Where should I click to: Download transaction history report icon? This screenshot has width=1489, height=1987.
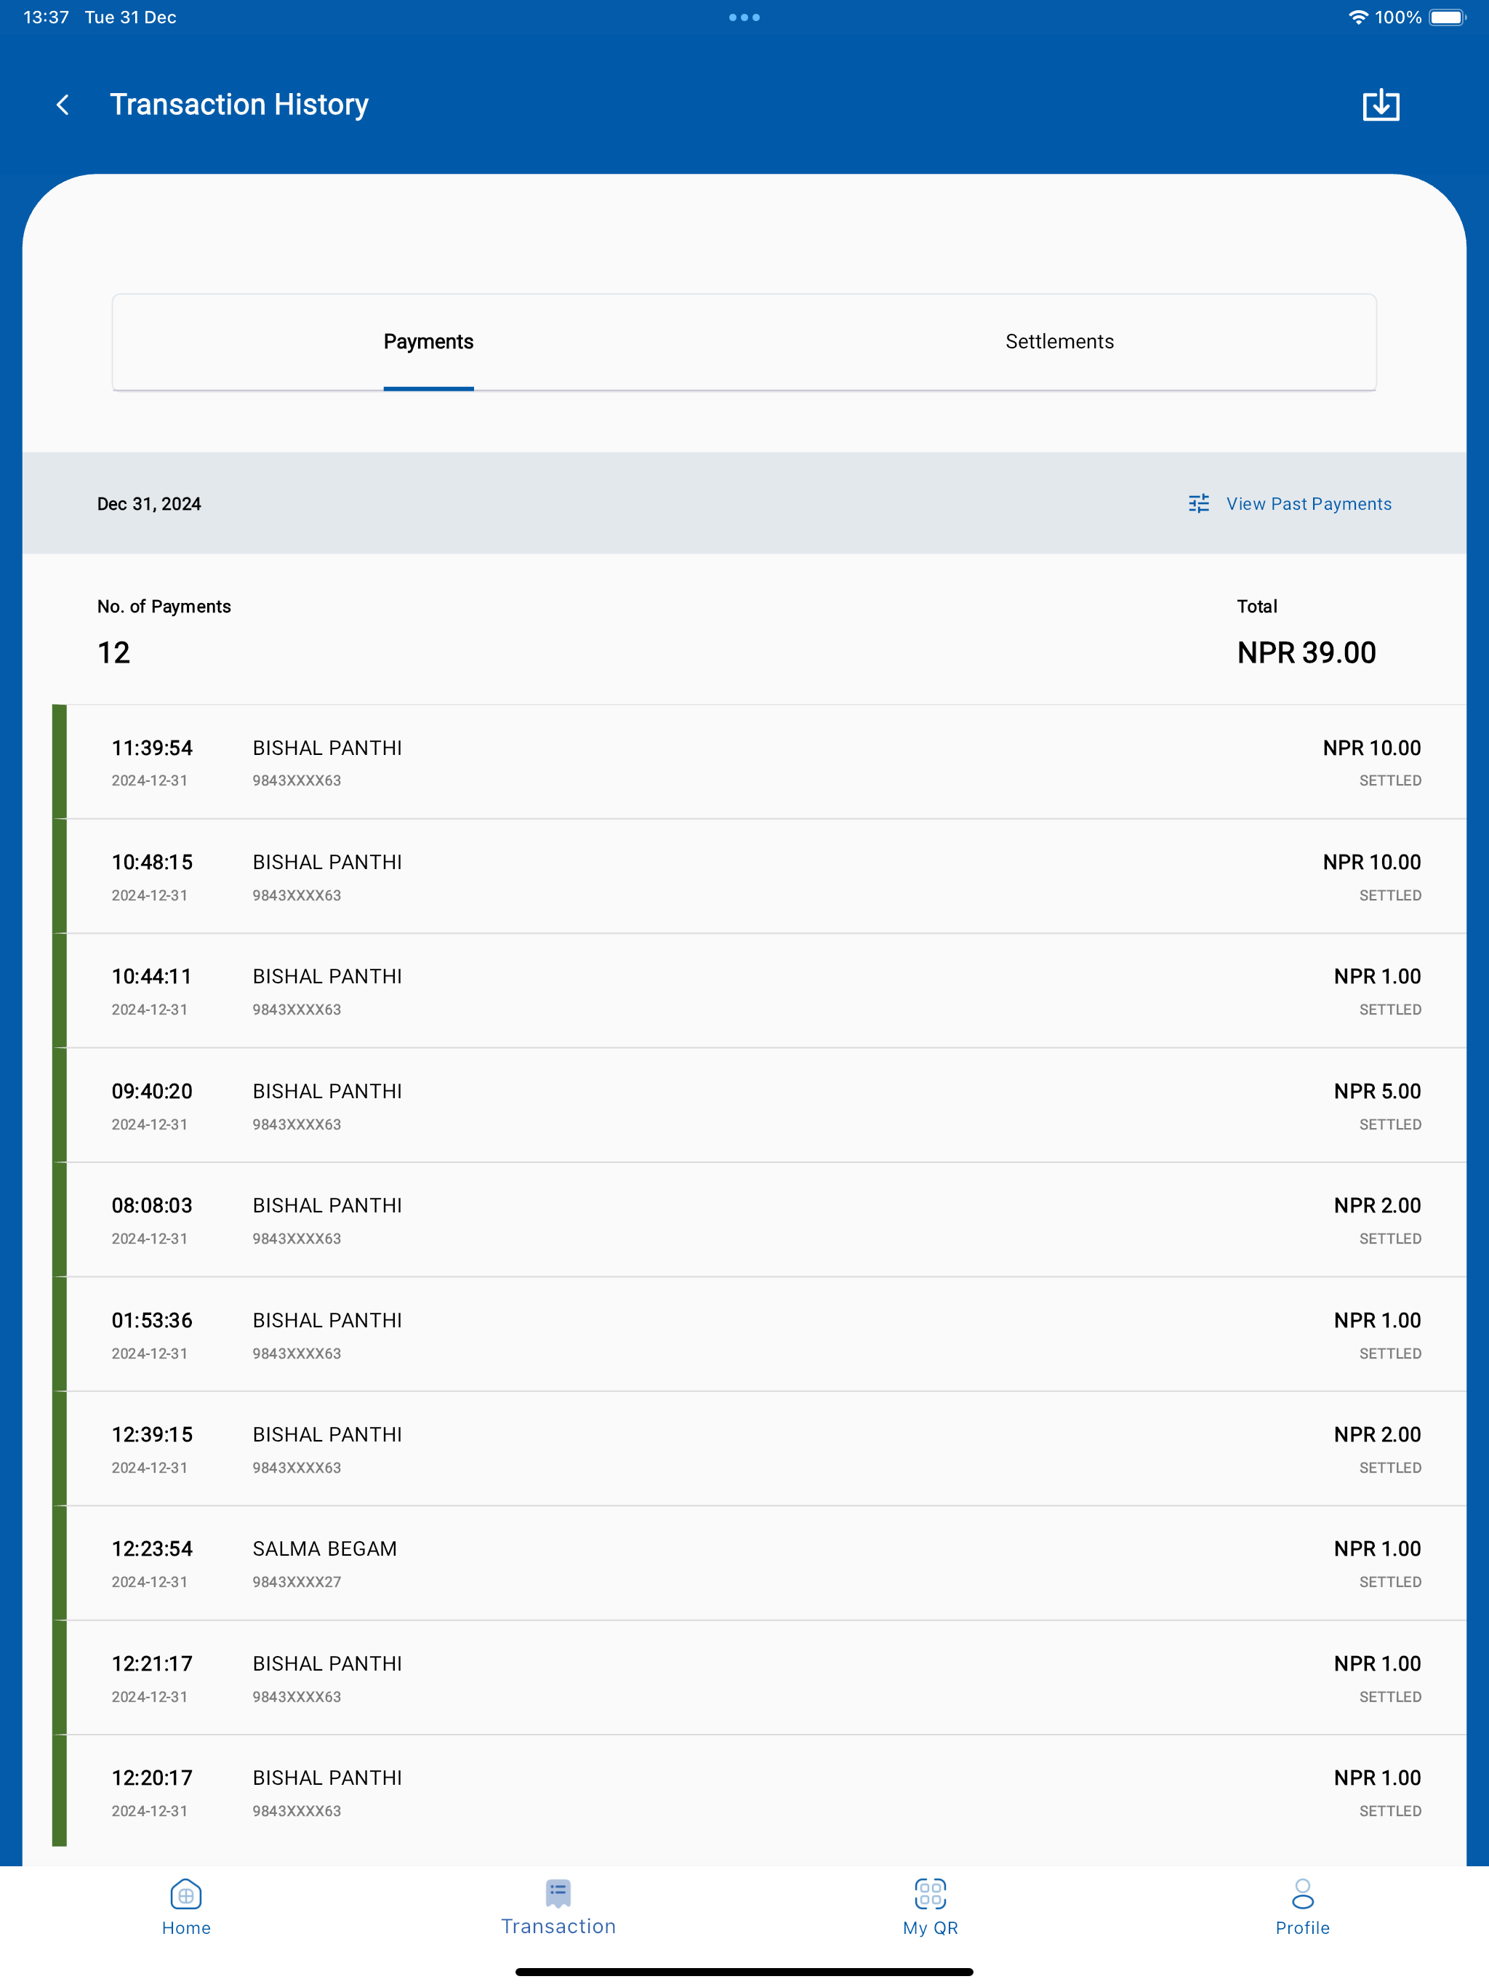[1381, 105]
